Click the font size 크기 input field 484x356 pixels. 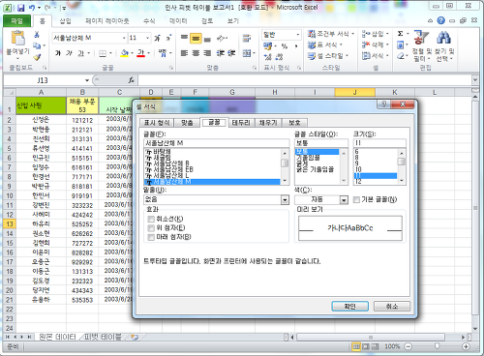(379, 143)
